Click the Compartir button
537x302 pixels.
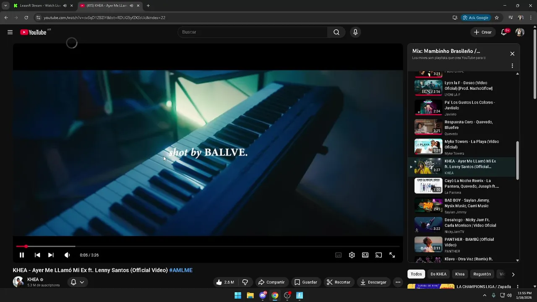[x=271, y=282]
